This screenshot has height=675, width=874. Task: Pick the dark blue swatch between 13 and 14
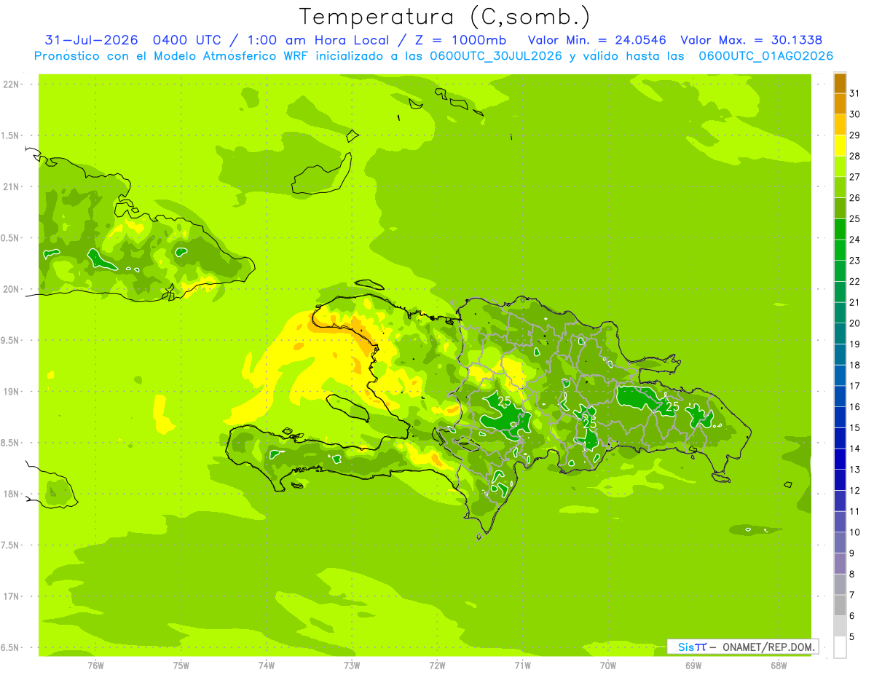[840, 459]
